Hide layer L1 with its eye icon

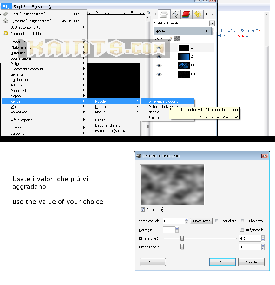159,66
